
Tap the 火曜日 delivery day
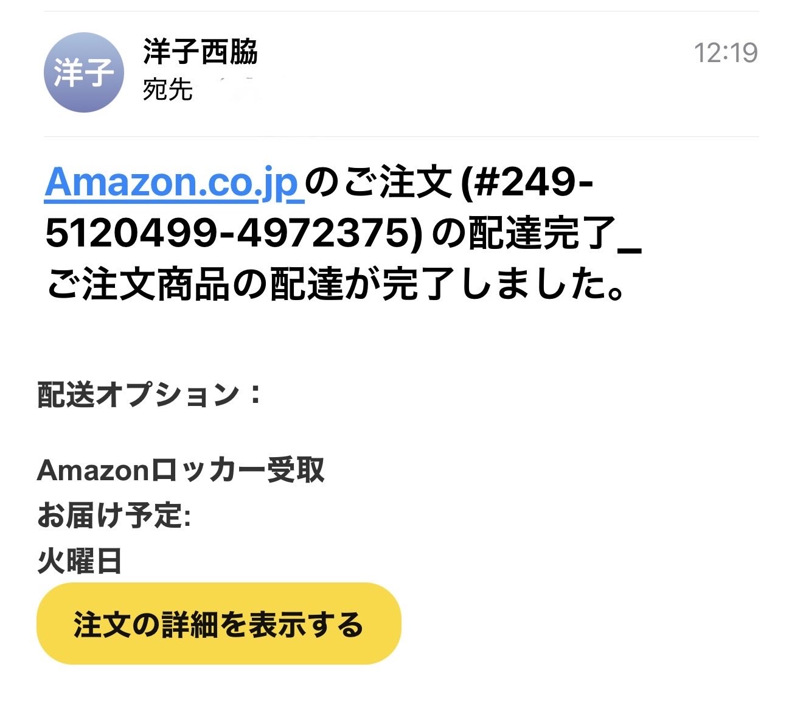(x=79, y=561)
